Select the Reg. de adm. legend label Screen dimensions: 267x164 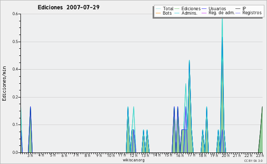(222, 13)
